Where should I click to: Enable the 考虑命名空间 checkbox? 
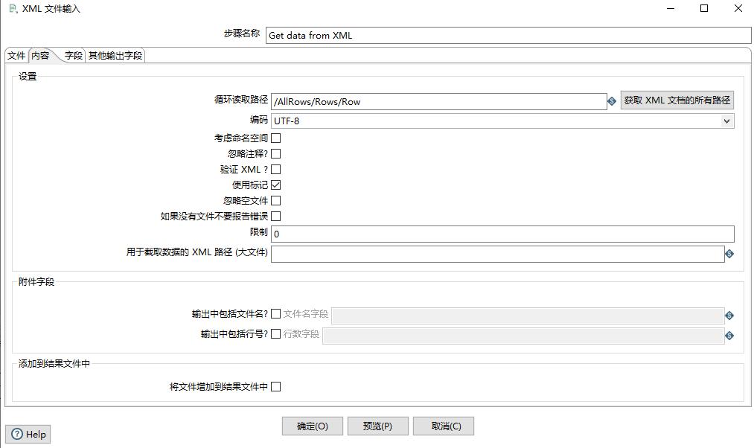tap(275, 138)
